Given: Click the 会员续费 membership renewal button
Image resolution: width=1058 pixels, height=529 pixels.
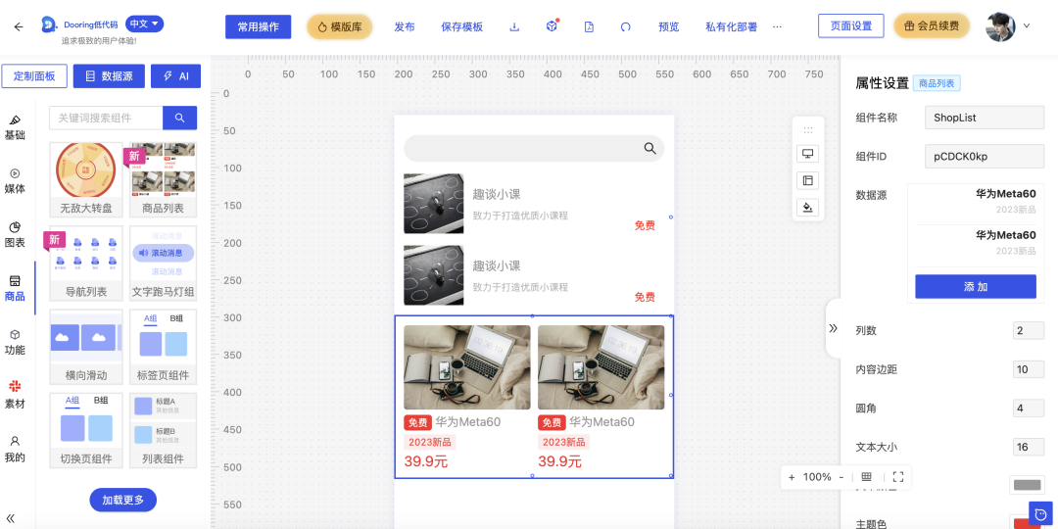Looking at the screenshot, I should [932, 25].
